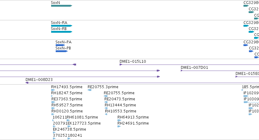Viewport: 259px width, 140px height.
Task: Select the SoxN-PB protein feature
Action: tap(61, 51)
